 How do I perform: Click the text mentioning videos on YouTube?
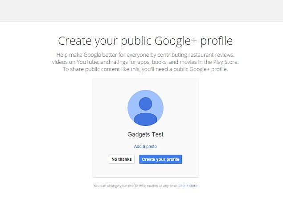(75, 62)
